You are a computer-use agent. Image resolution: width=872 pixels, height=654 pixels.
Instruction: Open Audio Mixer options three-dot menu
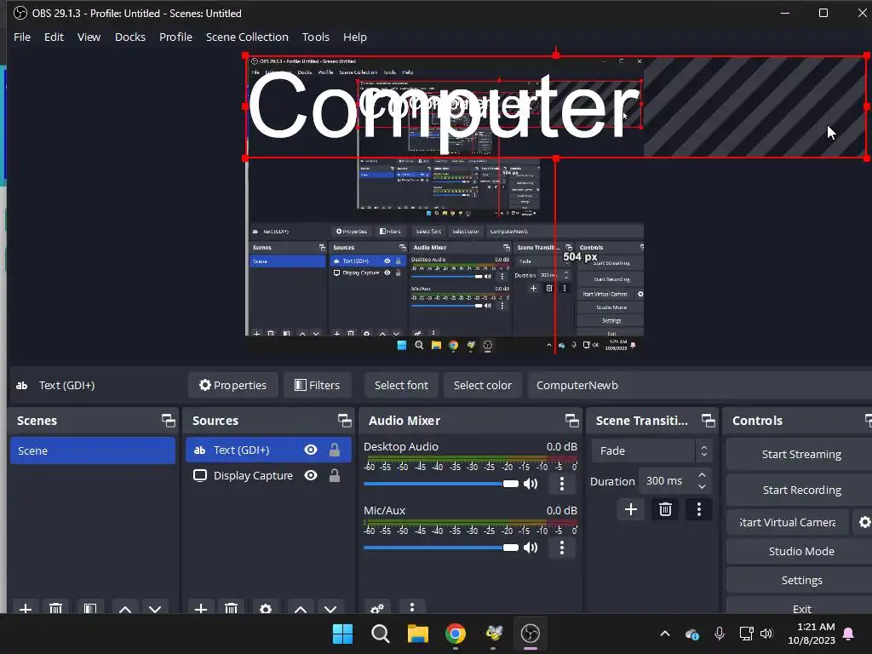pyautogui.click(x=411, y=607)
